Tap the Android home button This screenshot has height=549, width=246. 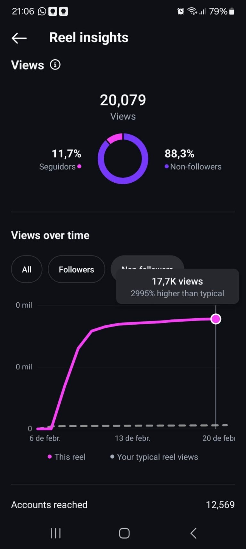124,533
